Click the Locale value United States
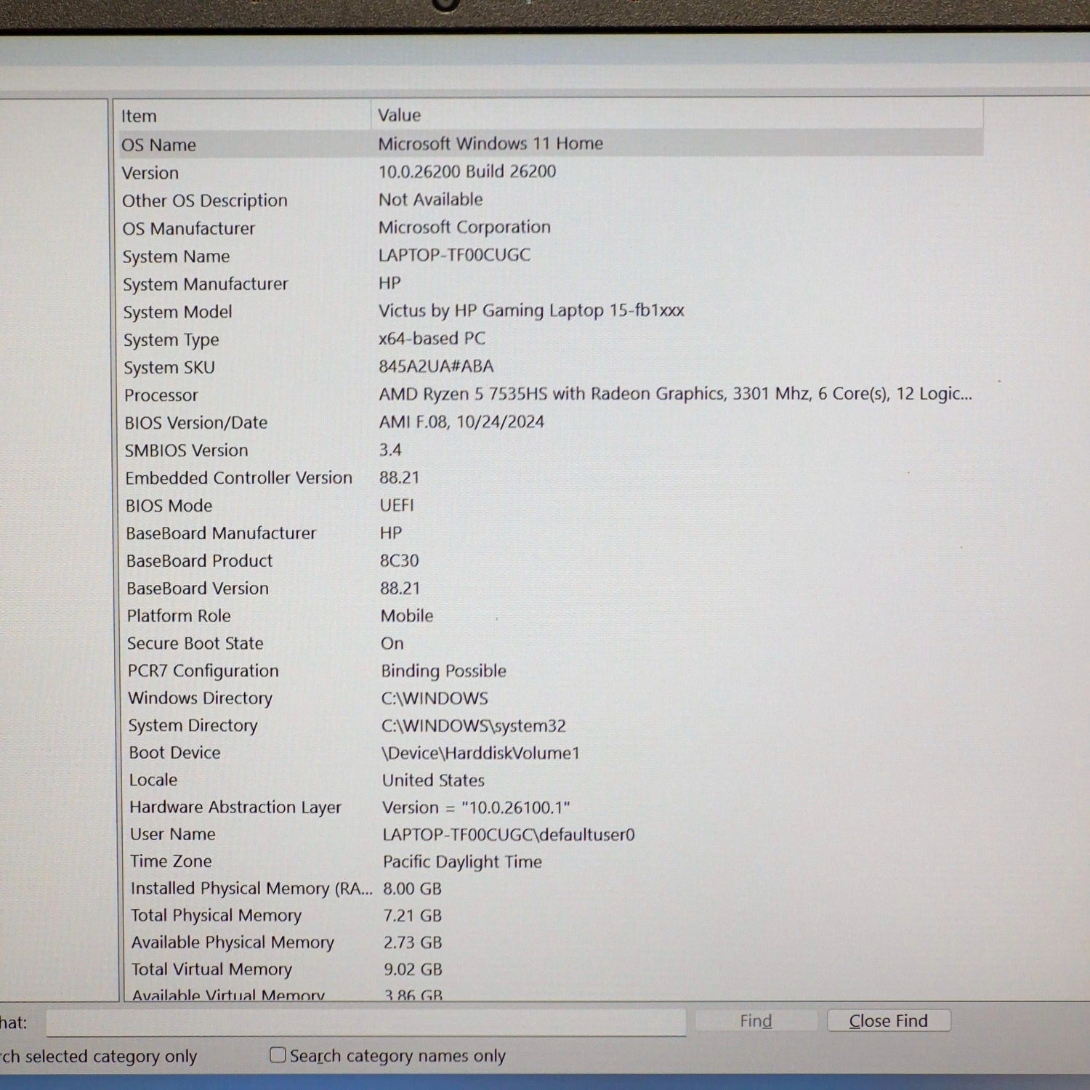Screen dimensions: 1090x1090 (x=433, y=780)
